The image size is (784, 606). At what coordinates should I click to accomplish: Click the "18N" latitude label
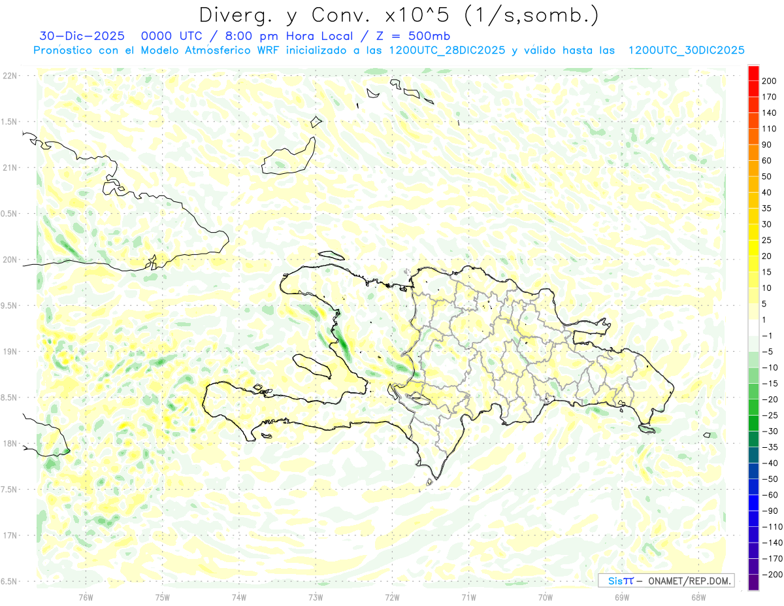tap(10, 444)
